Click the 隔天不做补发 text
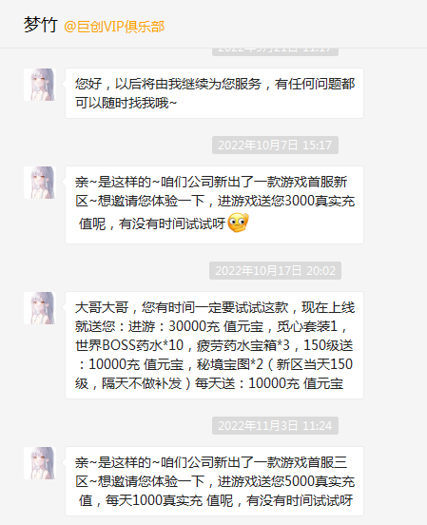 tap(142, 383)
